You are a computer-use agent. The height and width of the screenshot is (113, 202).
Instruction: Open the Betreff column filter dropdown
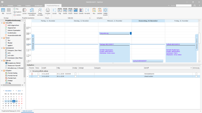191,68
